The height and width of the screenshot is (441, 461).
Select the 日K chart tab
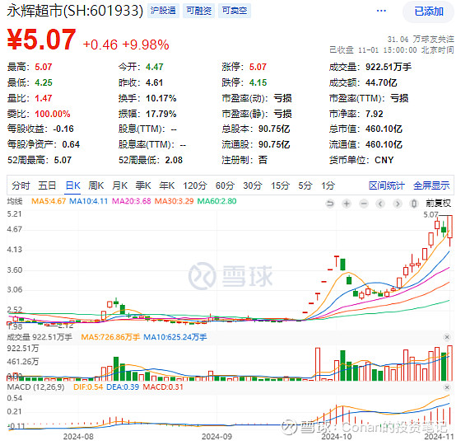click(x=73, y=185)
